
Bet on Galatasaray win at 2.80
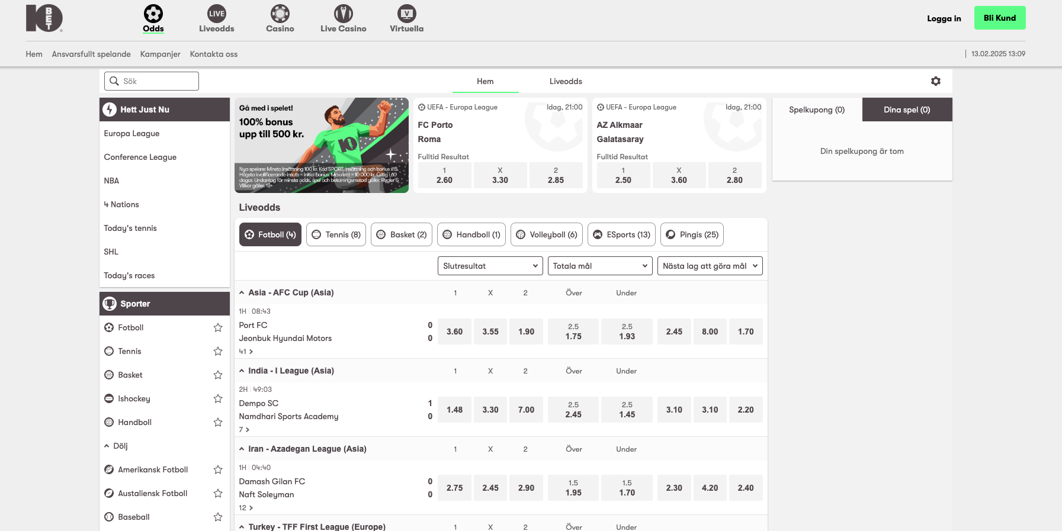pos(734,175)
